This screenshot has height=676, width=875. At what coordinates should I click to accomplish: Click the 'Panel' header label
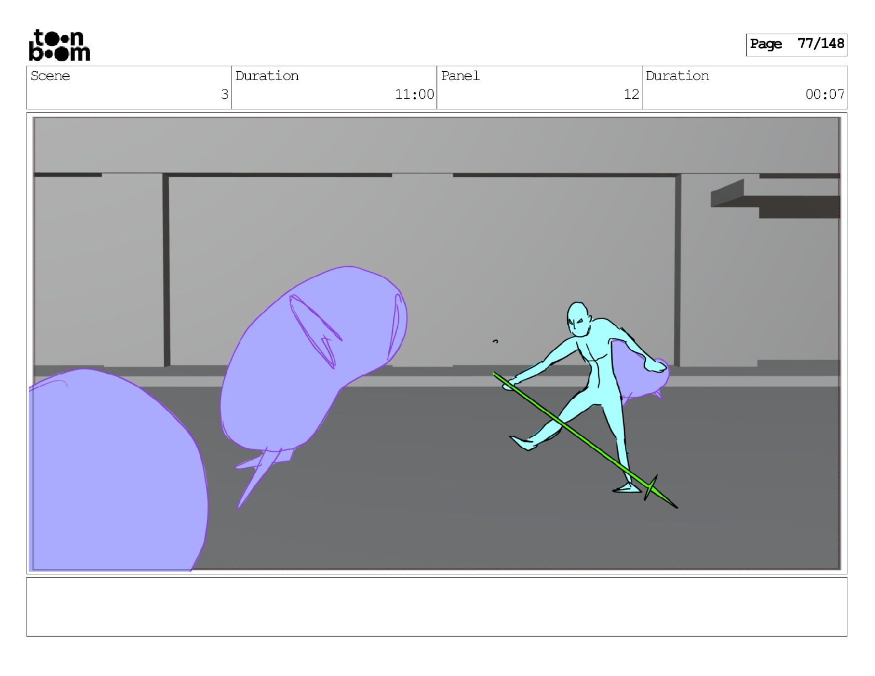(460, 76)
